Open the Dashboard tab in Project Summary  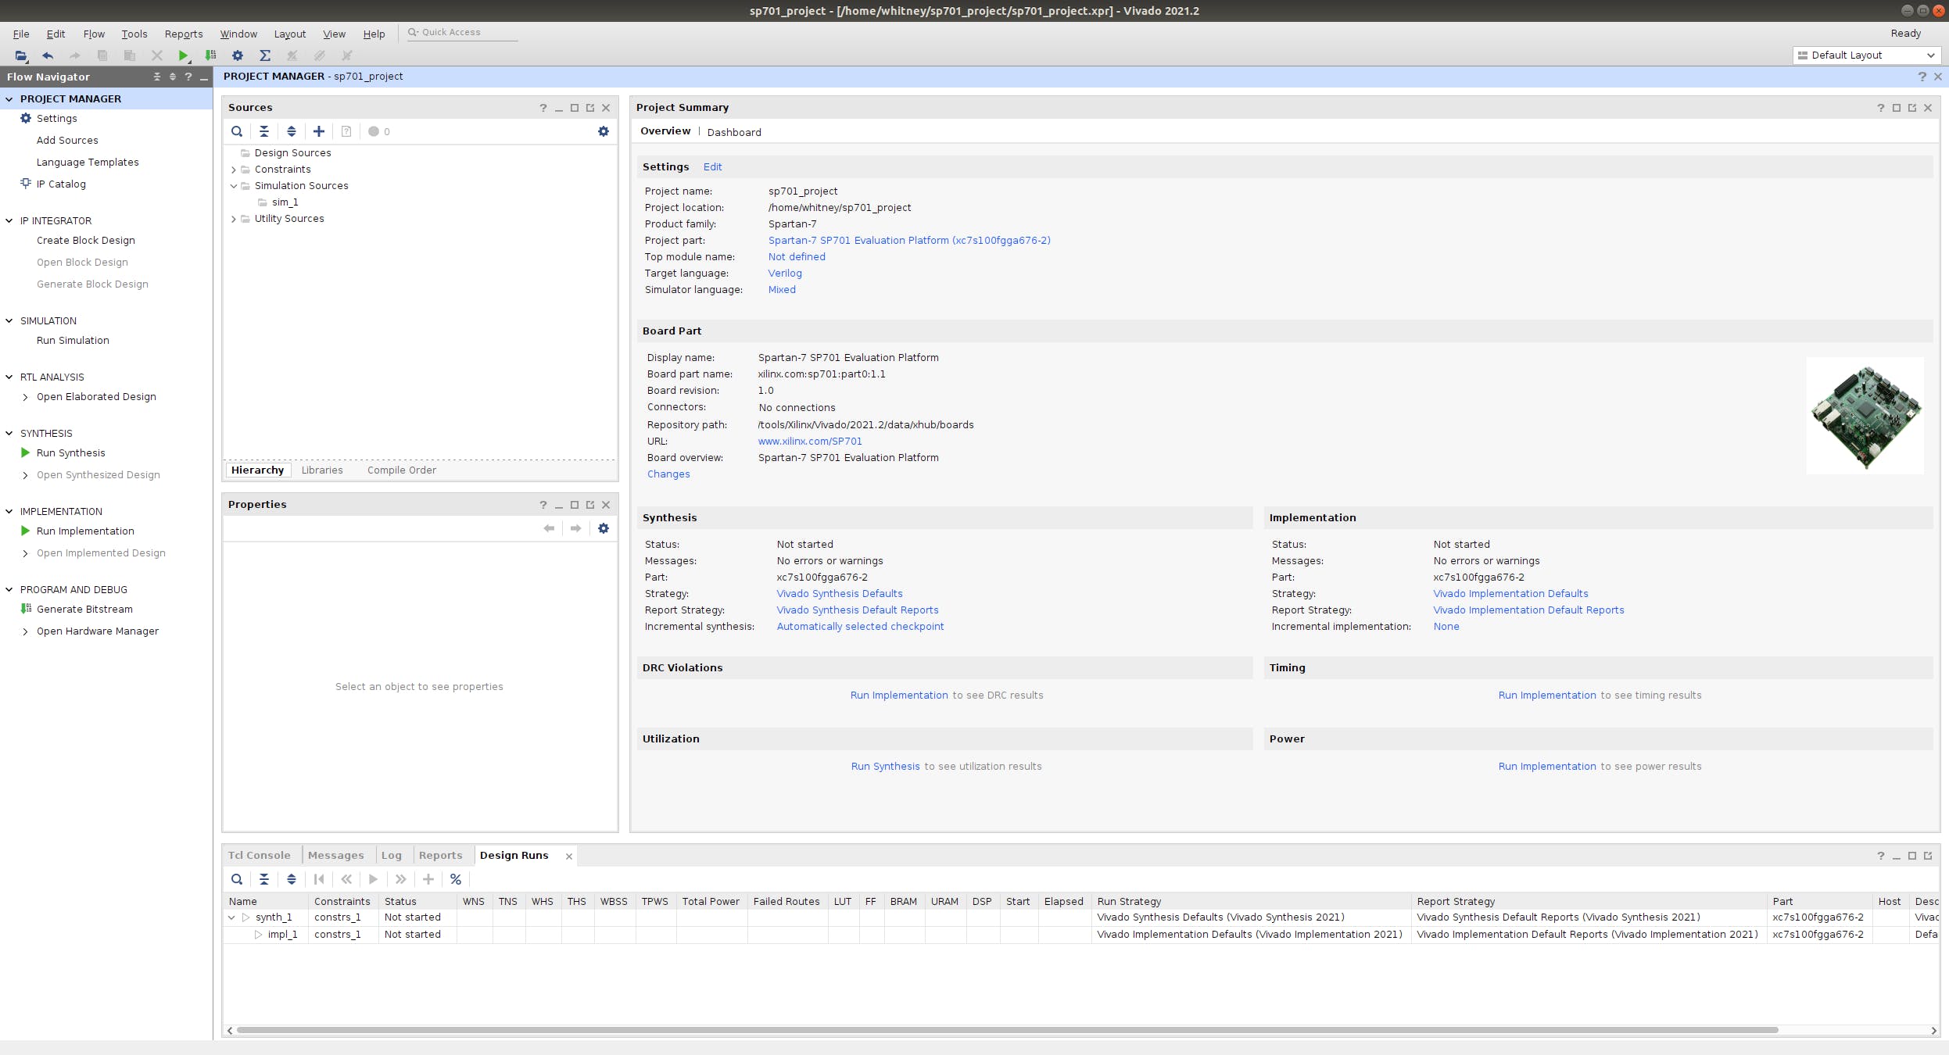tap(734, 132)
